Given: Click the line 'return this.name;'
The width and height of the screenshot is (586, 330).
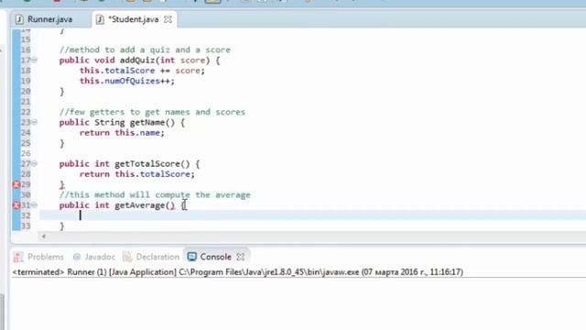Looking at the screenshot, I should coord(122,133).
